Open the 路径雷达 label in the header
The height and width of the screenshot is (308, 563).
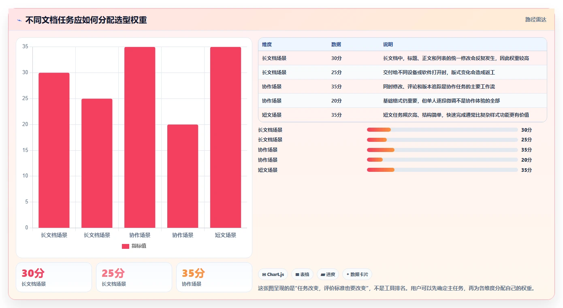tap(536, 19)
